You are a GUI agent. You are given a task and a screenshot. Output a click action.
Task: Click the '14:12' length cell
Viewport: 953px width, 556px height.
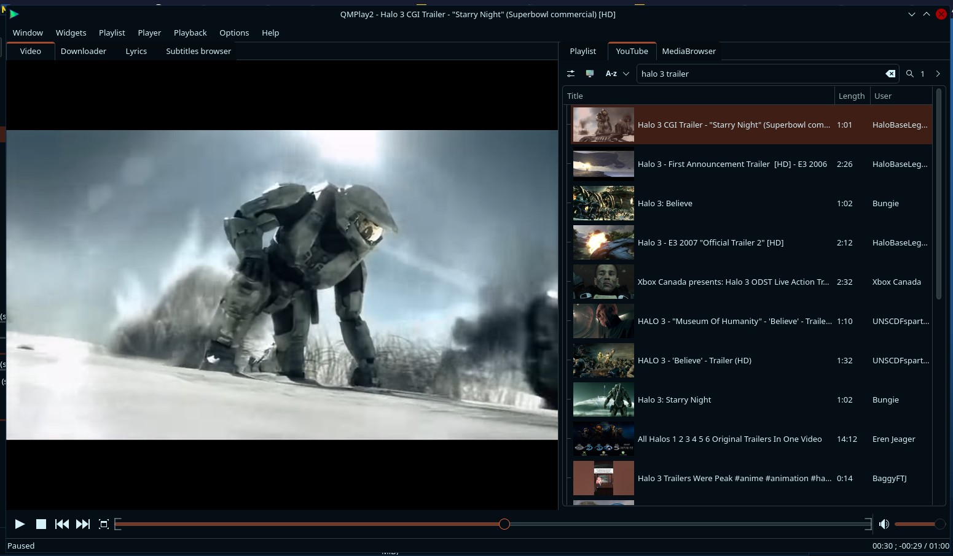click(x=847, y=439)
